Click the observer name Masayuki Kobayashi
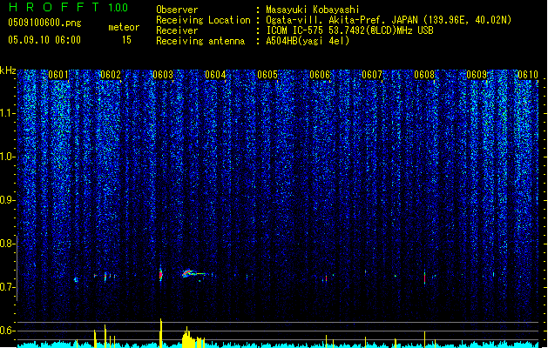 313,10
